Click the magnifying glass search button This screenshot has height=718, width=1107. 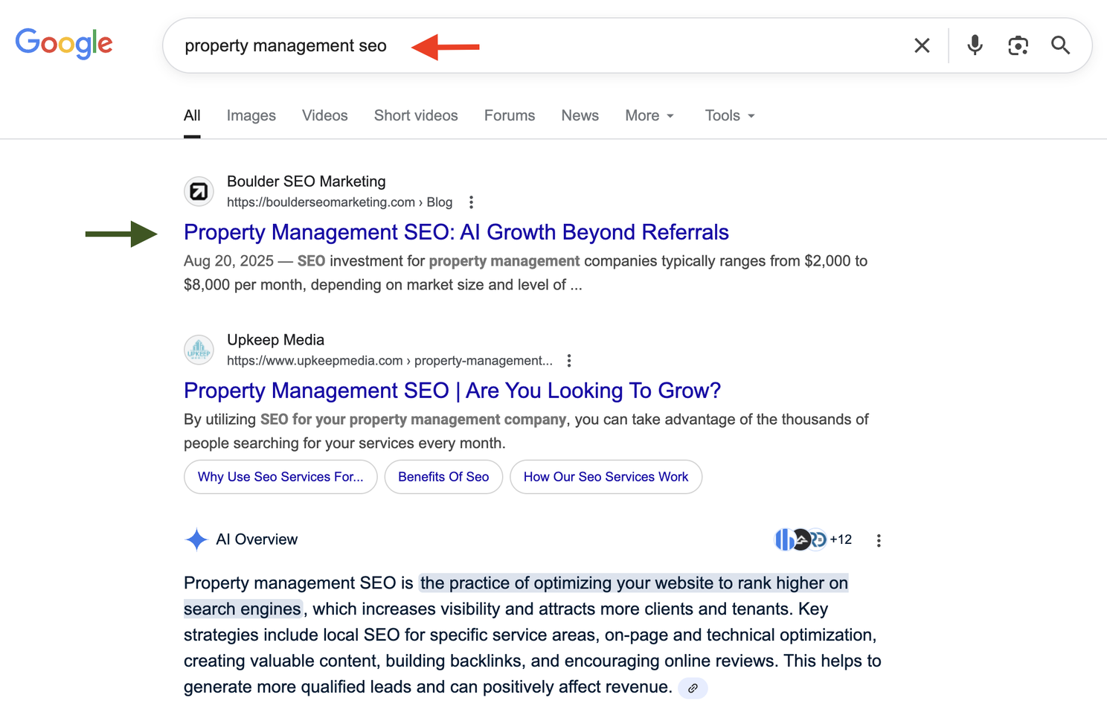click(1060, 45)
